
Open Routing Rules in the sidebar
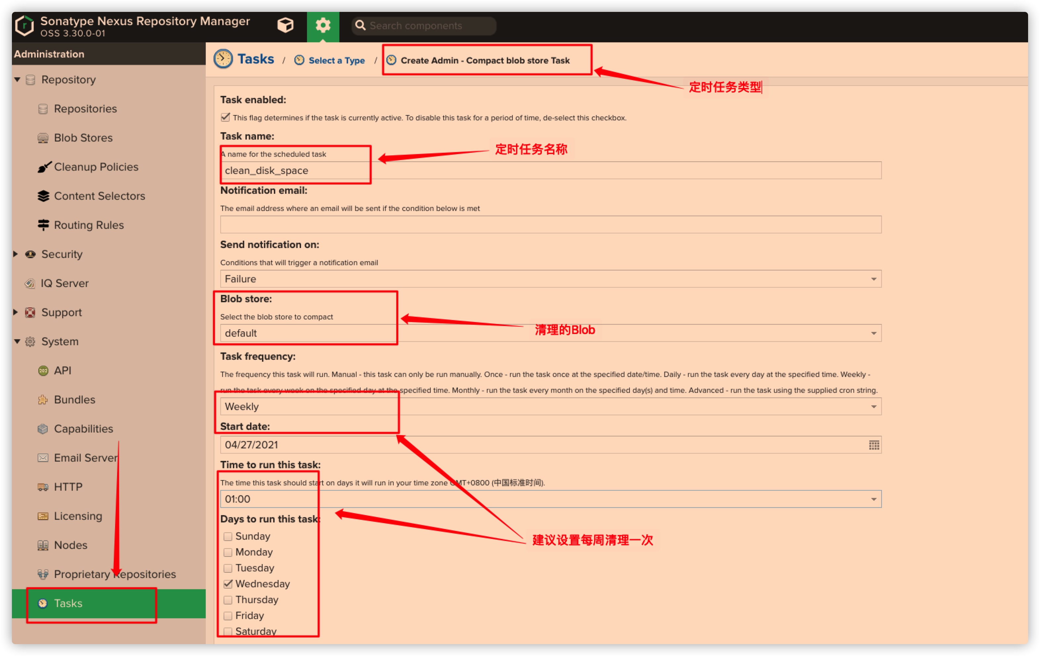[x=89, y=225]
